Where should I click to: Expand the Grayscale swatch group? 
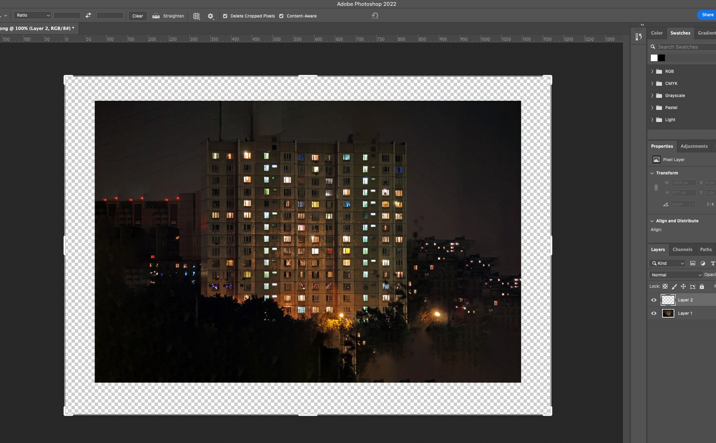click(652, 96)
